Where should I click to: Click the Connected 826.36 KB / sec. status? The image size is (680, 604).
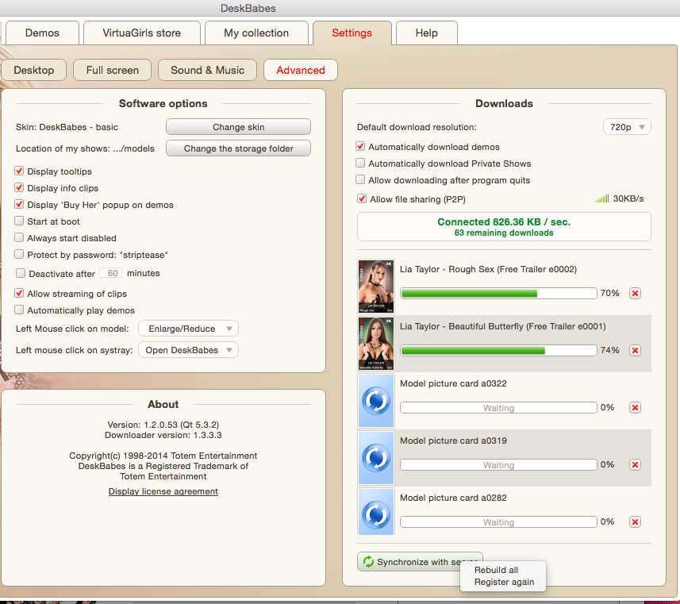[x=504, y=222]
